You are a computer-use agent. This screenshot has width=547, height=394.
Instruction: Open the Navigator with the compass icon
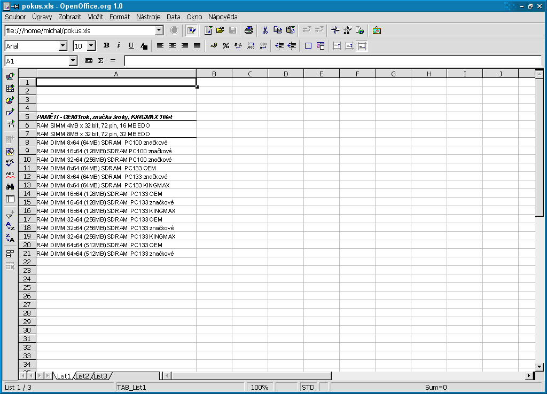(x=335, y=30)
